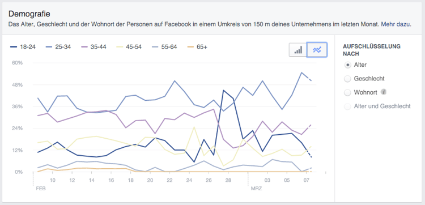Toggle the 18-24 legend line marker

13,47
